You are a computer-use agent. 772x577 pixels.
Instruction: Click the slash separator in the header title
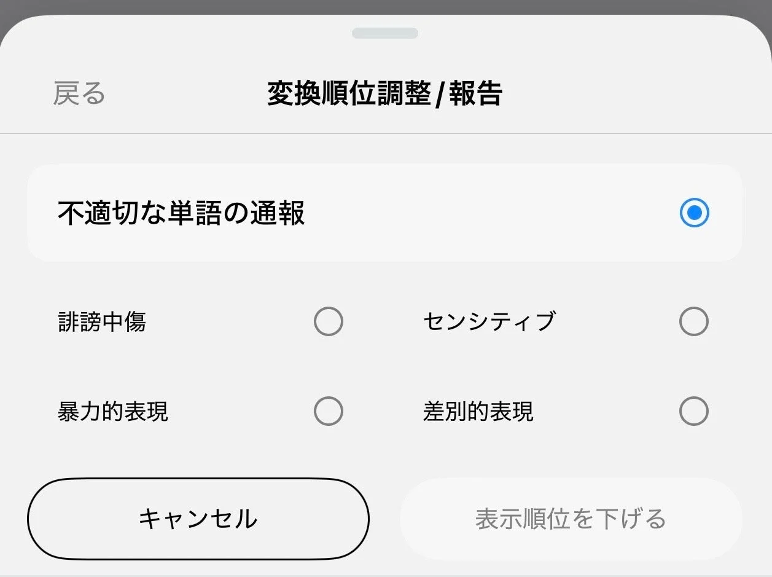439,95
